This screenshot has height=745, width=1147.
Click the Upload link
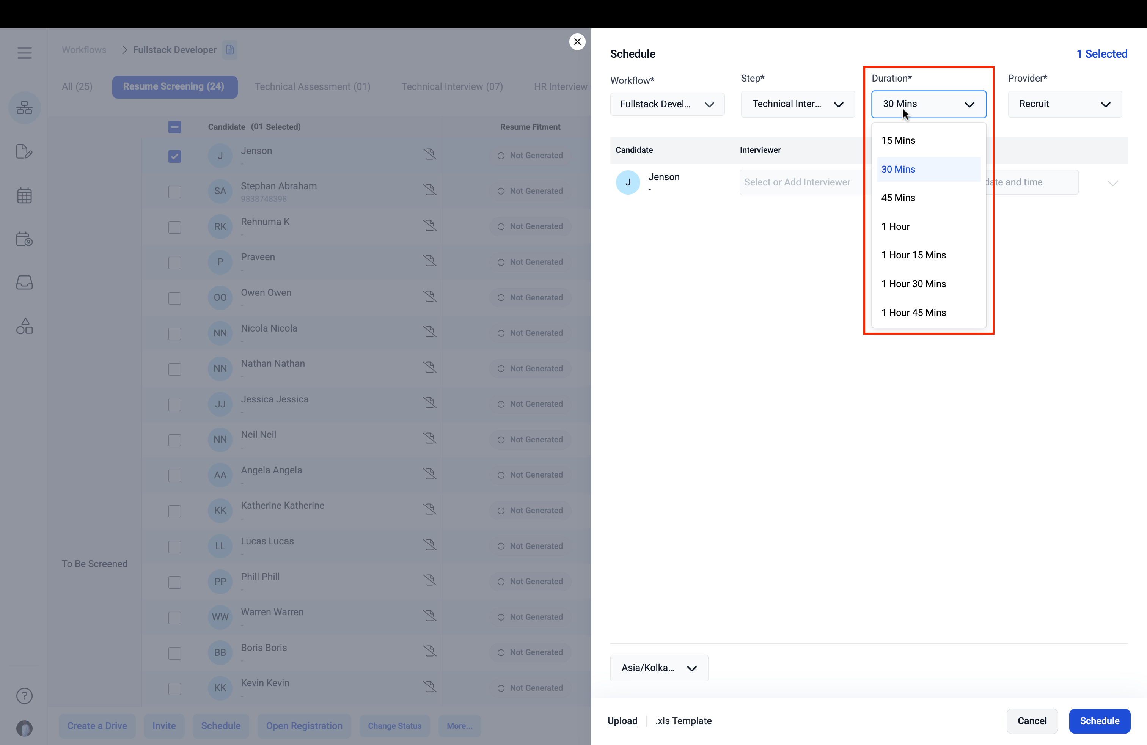click(622, 721)
